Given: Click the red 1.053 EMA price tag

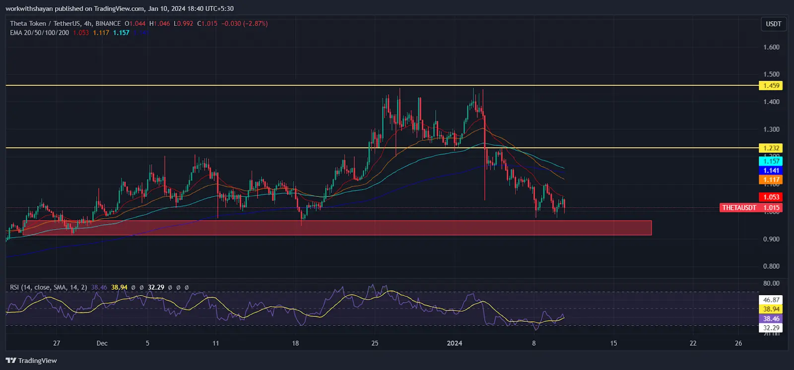Looking at the screenshot, I should tap(771, 197).
